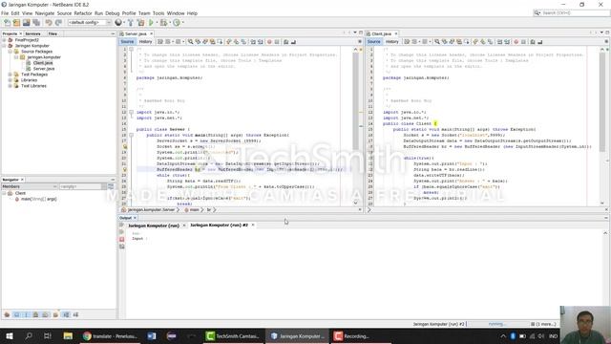Open the Chrome translate window in taskbar
The height and width of the screenshot is (344, 611).
(x=111, y=336)
